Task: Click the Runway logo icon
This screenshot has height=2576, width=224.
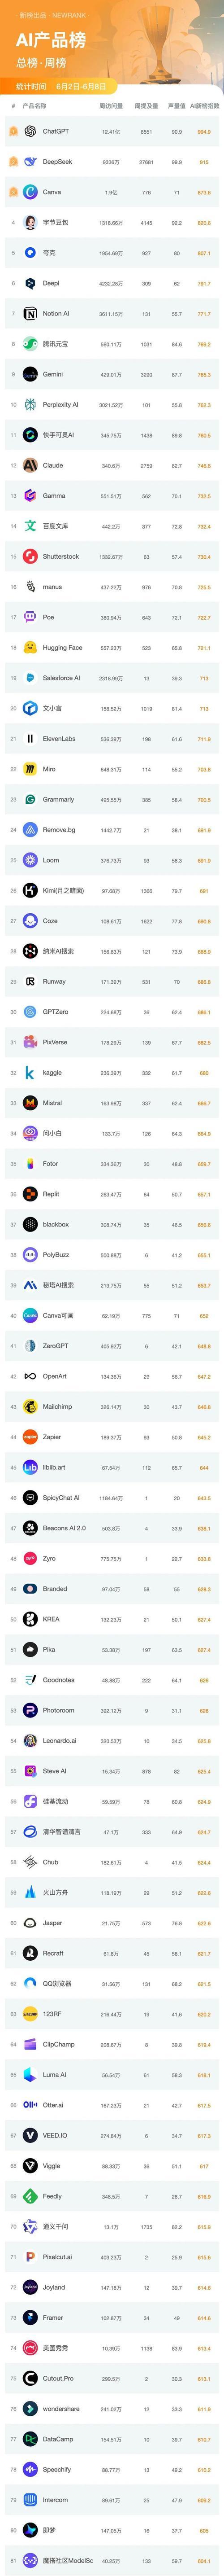Action: coord(30,981)
